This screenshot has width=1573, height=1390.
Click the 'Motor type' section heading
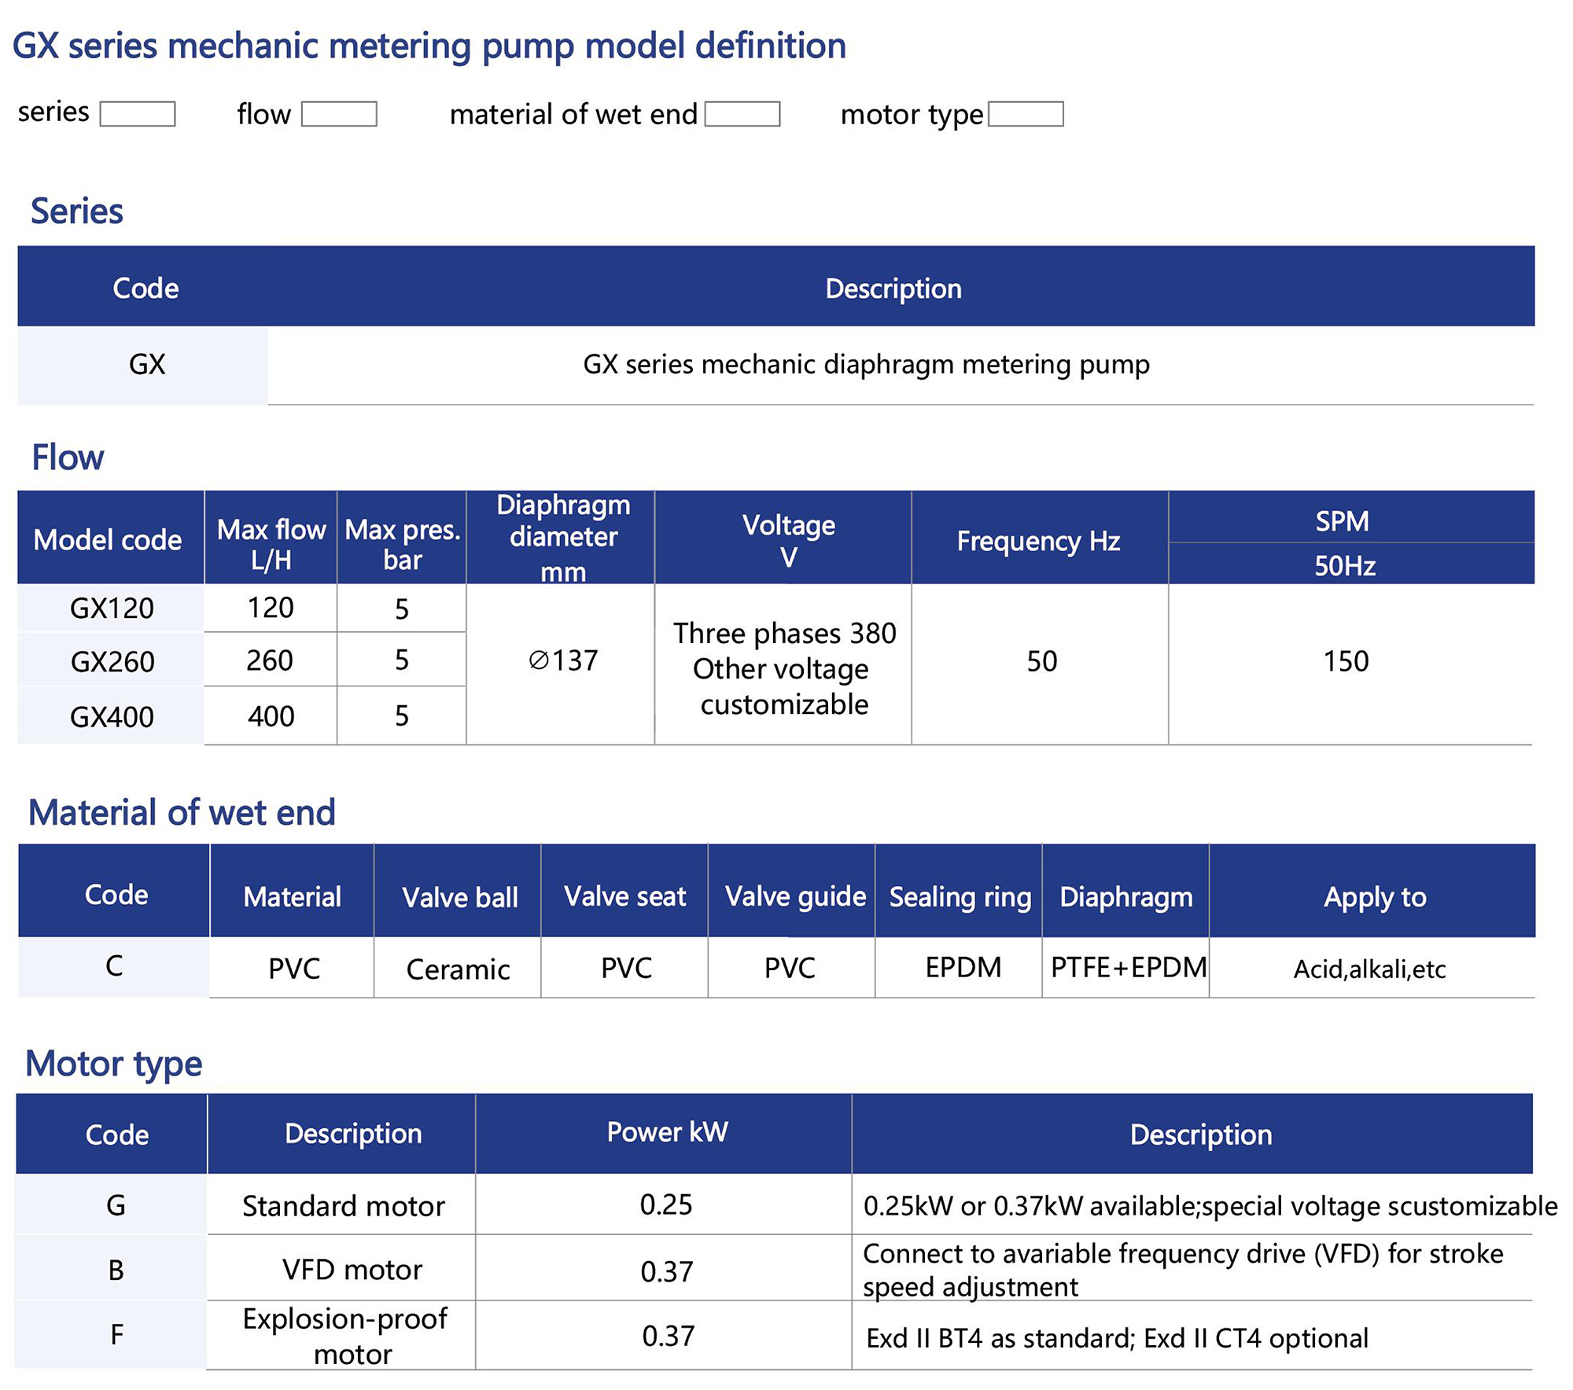pyautogui.click(x=114, y=1064)
